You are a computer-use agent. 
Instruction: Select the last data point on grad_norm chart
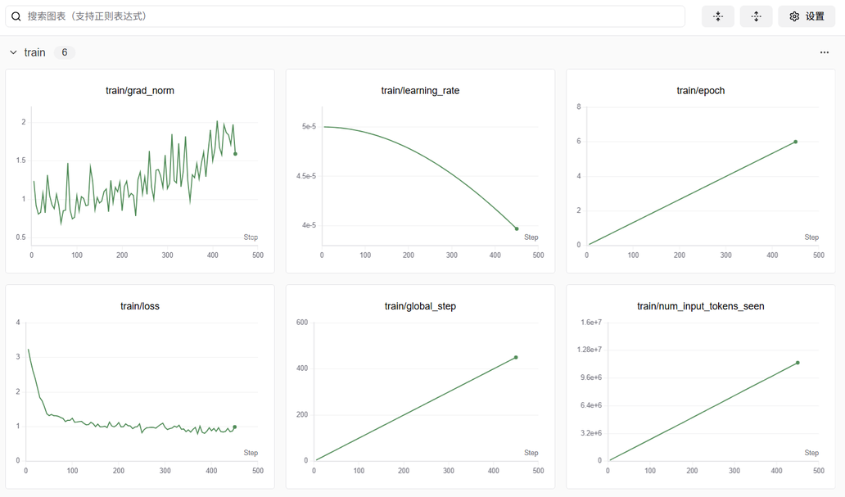click(235, 154)
